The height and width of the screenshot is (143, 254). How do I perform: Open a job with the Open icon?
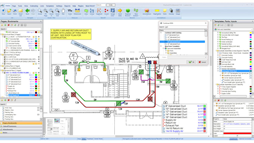(9, 11)
